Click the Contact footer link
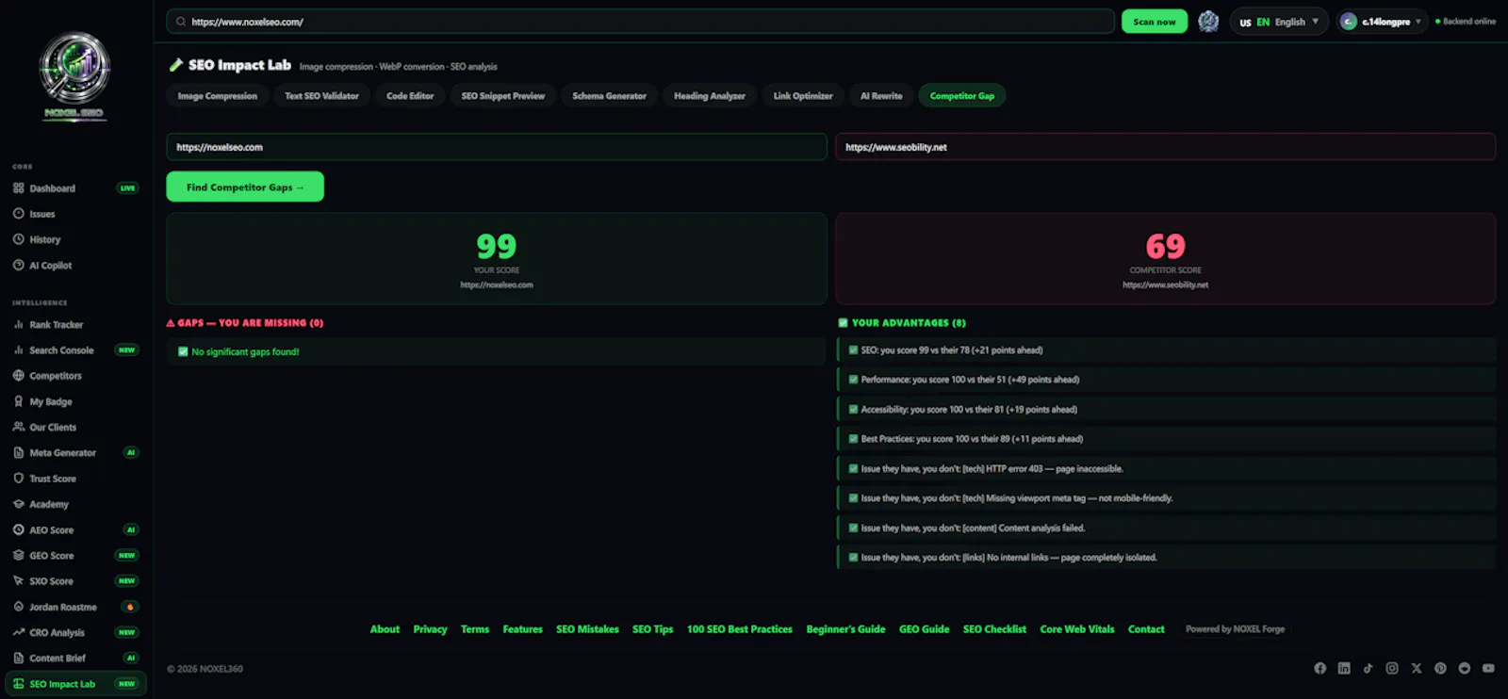Viewport: 1508px width, 699px height. (1146, 629)
